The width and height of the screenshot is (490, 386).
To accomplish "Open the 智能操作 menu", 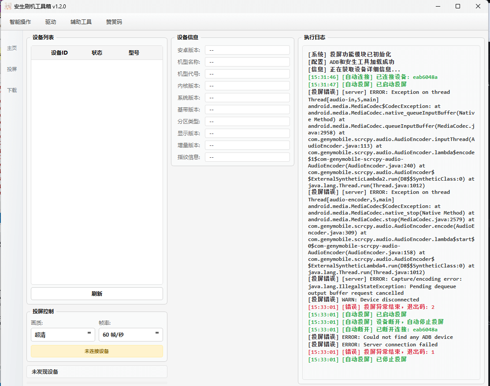I will click(20, 22).
